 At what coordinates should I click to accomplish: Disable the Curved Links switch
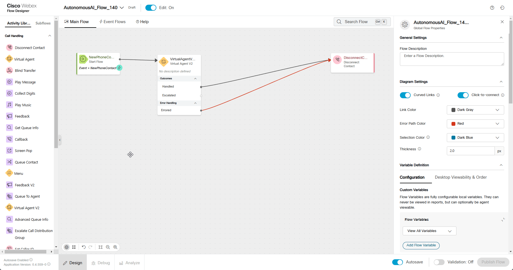click(x=405, y=95)
